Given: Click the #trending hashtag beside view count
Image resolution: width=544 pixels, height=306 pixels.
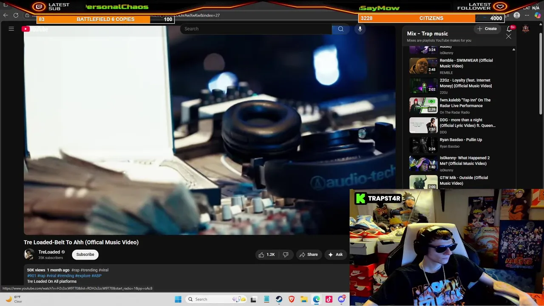Looking at the screenshot, I should 89,270.
